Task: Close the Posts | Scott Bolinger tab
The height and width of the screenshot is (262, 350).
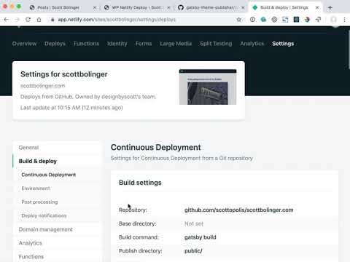Action: (x=95, y=8)
